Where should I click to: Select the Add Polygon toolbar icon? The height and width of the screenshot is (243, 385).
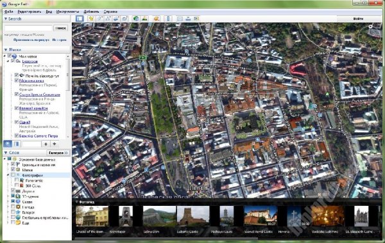point(99,19)
